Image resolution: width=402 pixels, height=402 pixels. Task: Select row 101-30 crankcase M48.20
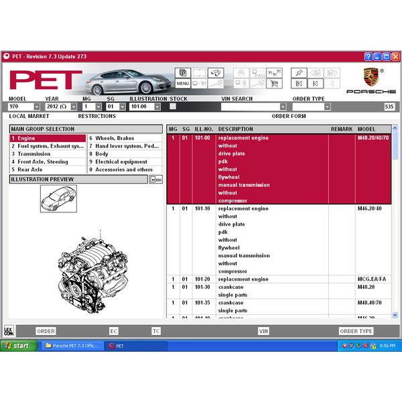coord(279,291)
